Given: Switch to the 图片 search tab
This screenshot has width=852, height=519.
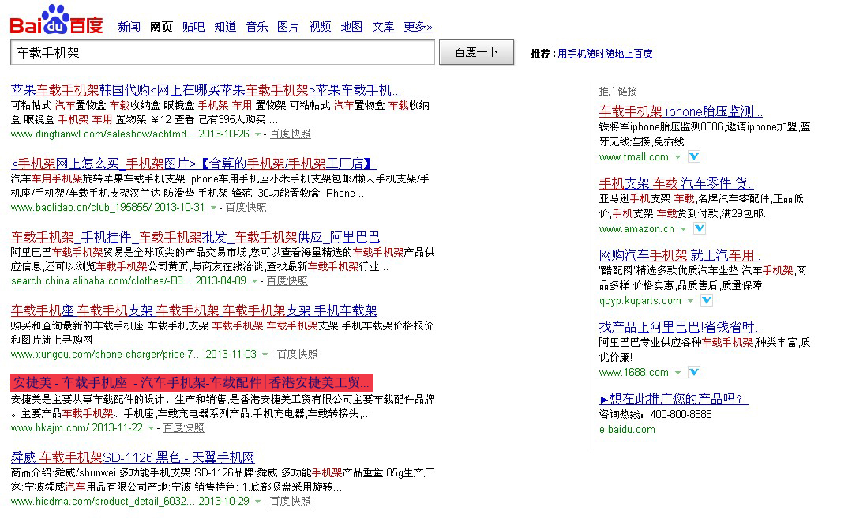Looking at the screenshot, I should coord(288,27).
